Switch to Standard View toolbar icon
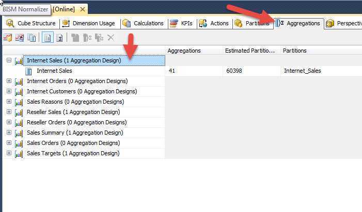Image resolution: width=362 pixels, height=212 pixels. point(48,38)
